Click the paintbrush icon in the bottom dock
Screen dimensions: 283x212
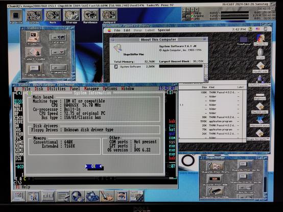pyautogui.click(x=107, y=196)
